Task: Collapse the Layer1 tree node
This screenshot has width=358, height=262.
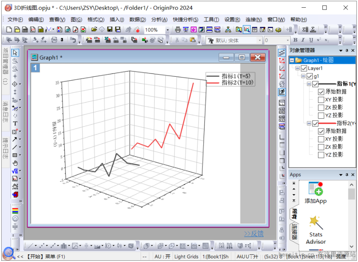Action: (x=297, y=68)
